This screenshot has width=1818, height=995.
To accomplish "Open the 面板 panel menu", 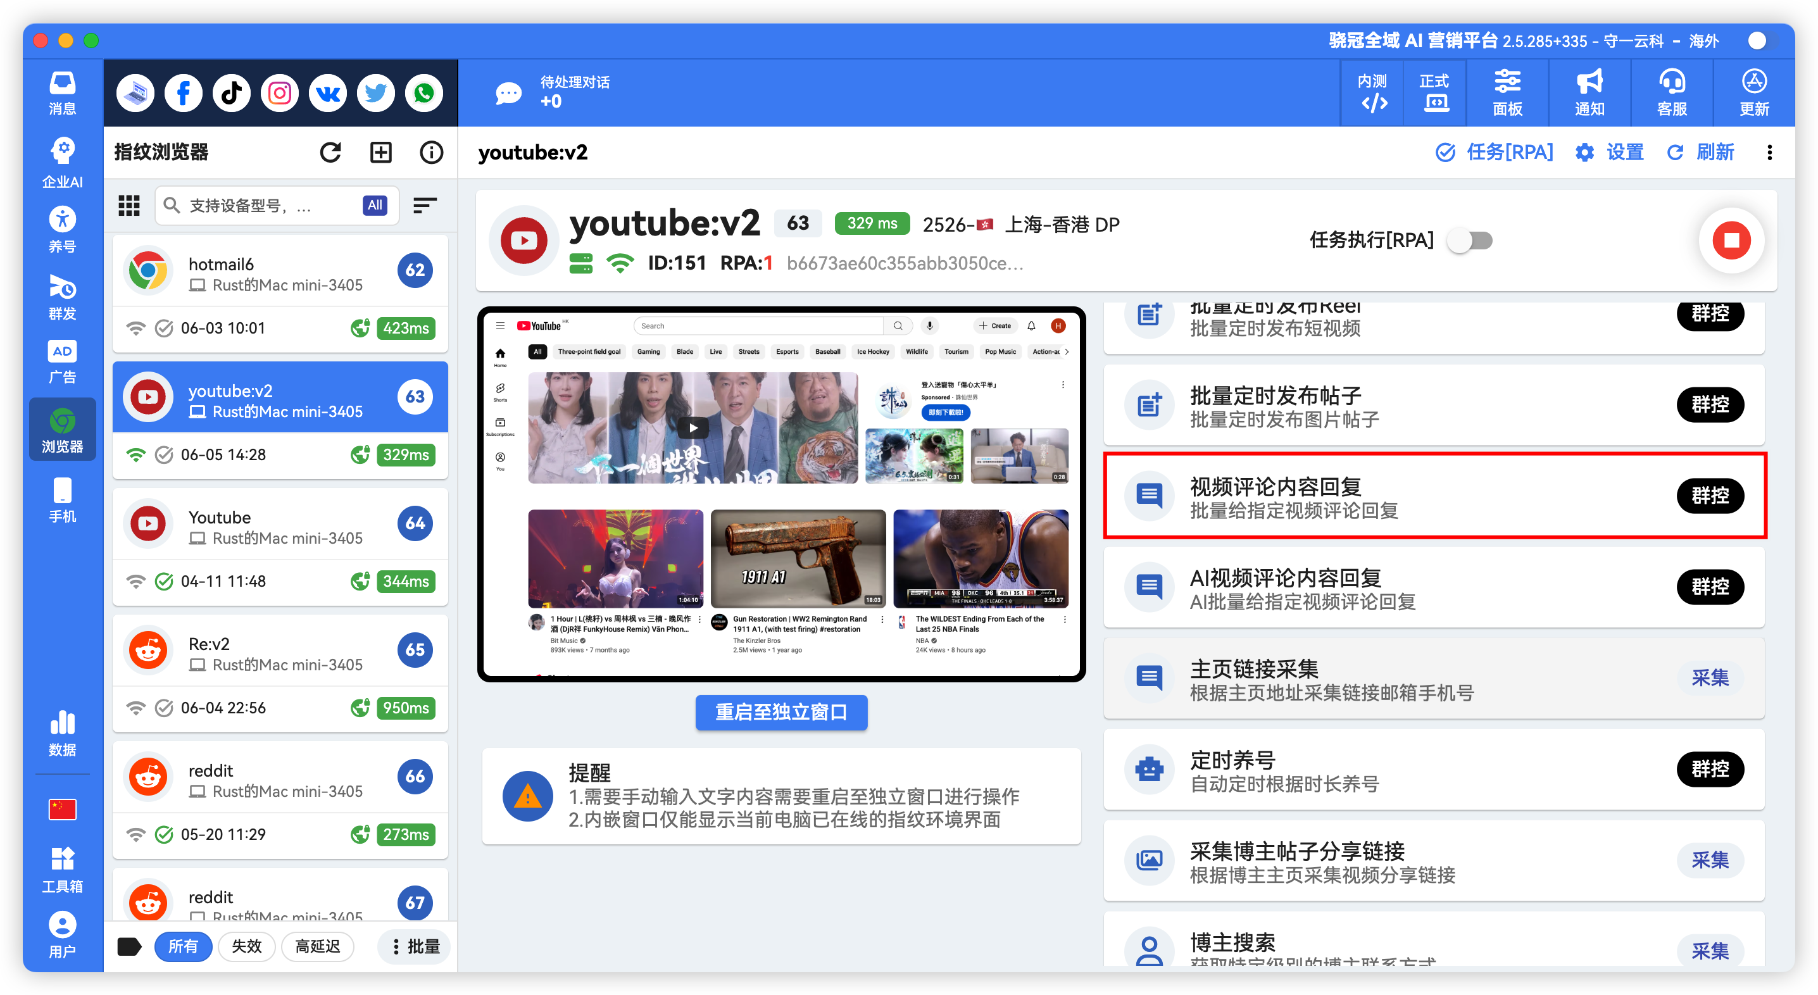I will (1507, 93).
